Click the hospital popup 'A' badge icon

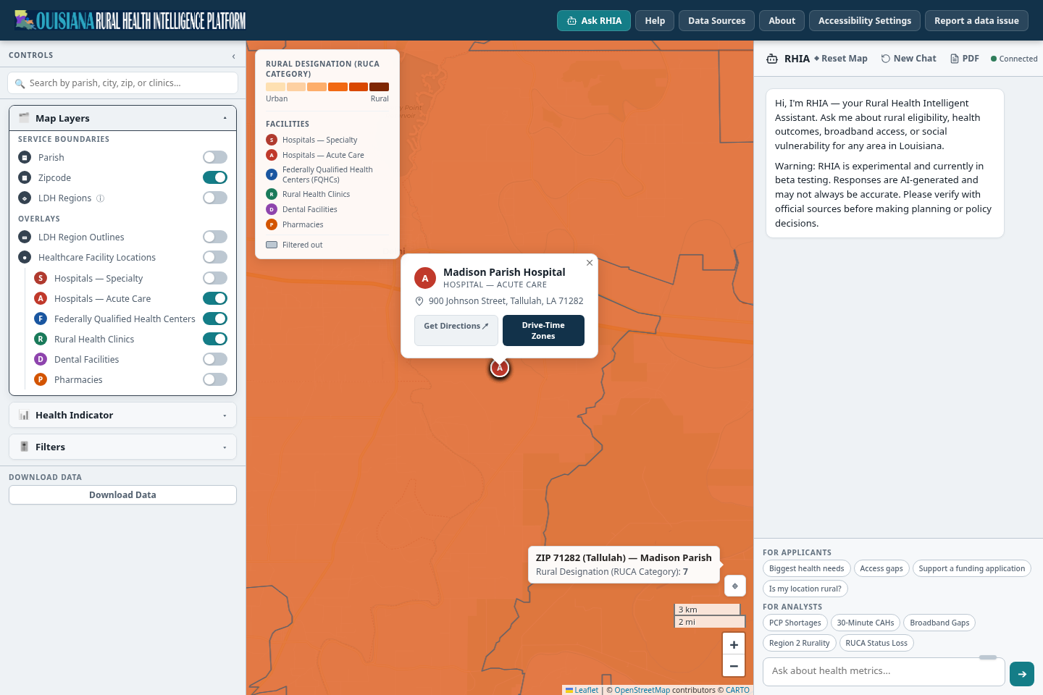[x=425, y=278]
